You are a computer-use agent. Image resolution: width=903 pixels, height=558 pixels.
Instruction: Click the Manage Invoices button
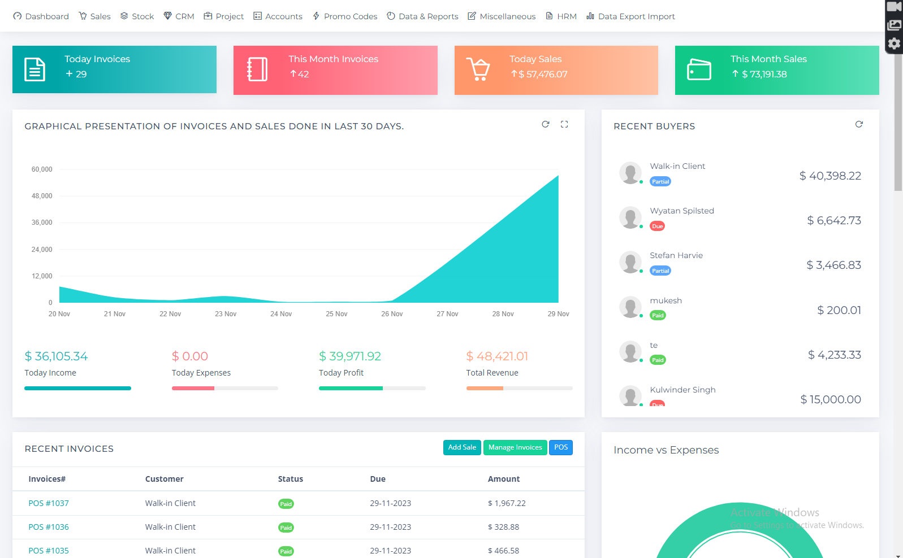[x=515, y=447]
